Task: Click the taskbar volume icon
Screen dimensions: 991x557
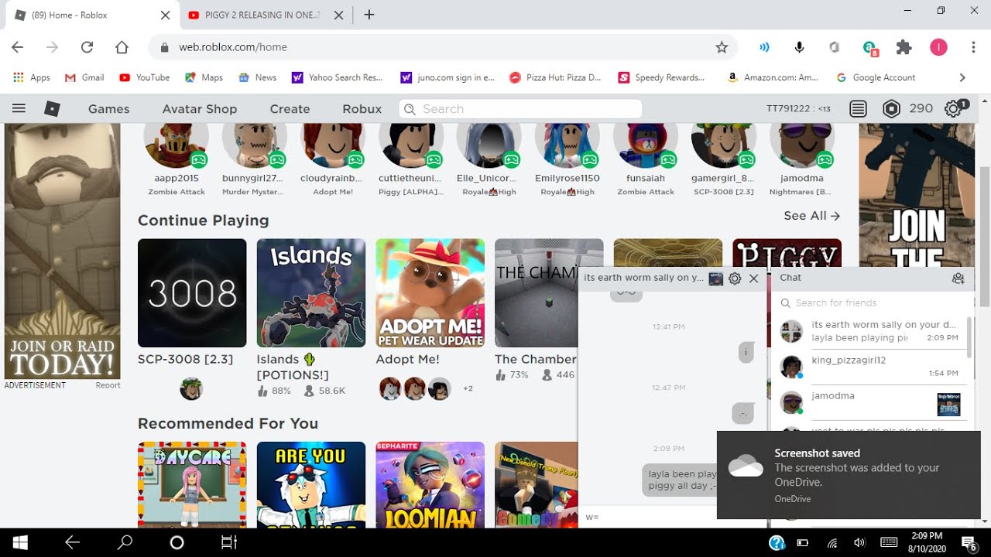Action: [x=859, y=542]
